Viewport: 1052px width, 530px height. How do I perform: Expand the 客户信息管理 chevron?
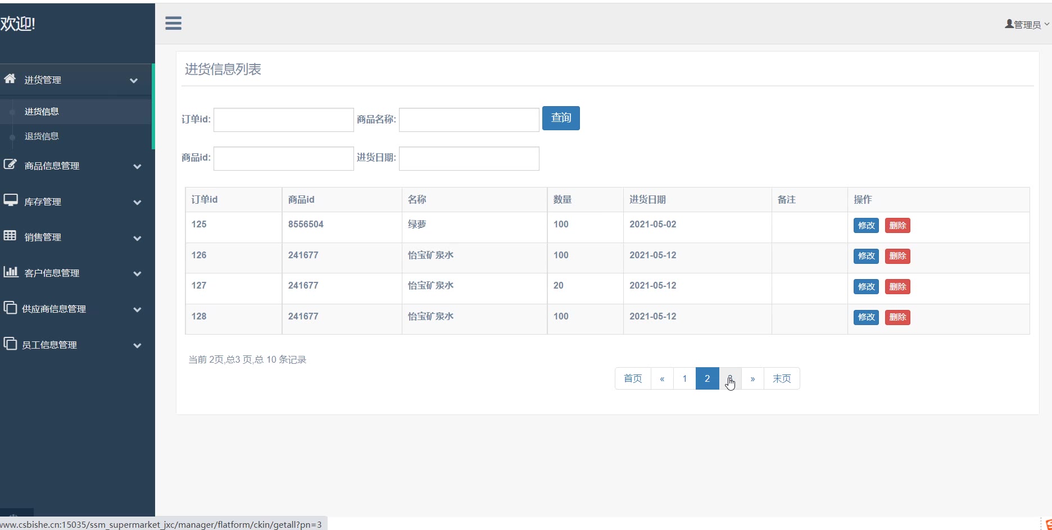click(x=137, y=273)
